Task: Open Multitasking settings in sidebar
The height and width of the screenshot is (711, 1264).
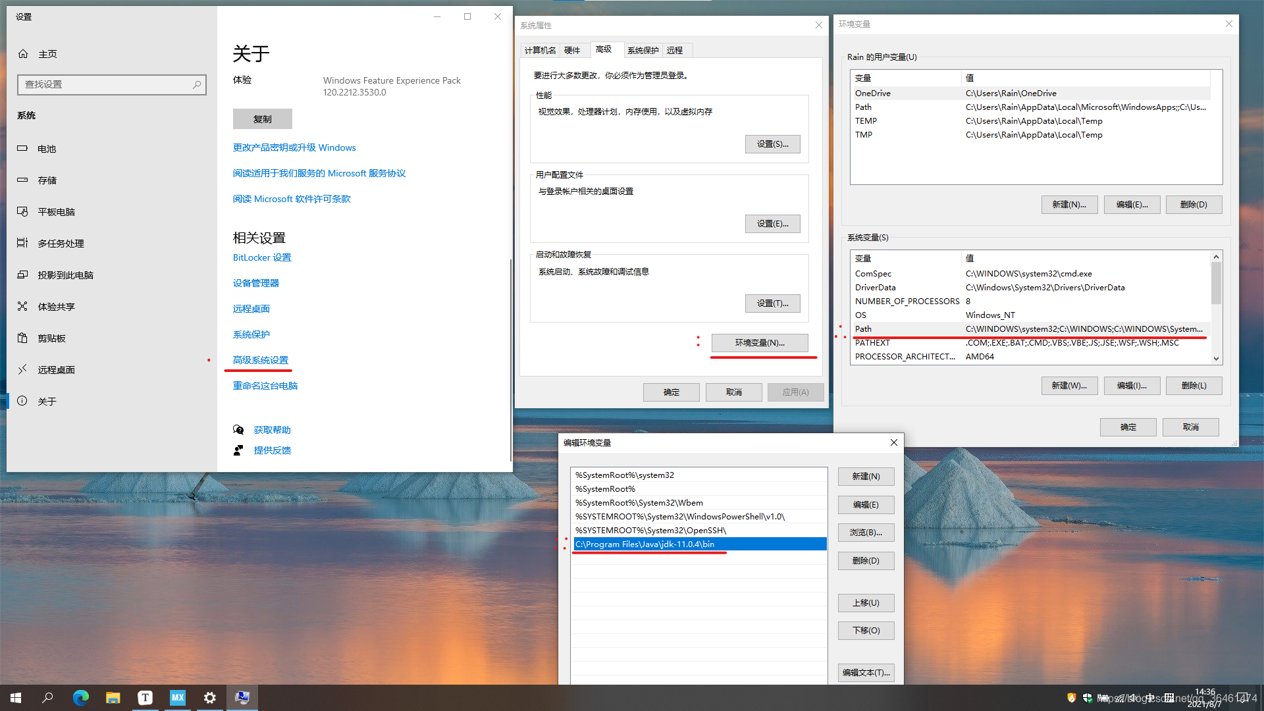Action: [61, 244]
